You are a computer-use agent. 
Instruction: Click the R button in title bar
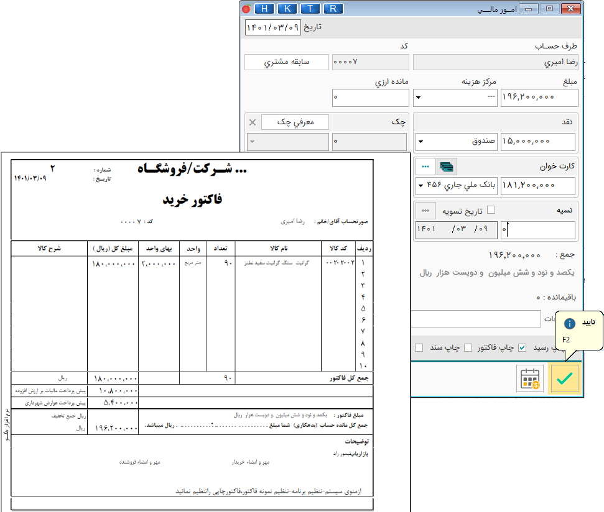(333, 8)
